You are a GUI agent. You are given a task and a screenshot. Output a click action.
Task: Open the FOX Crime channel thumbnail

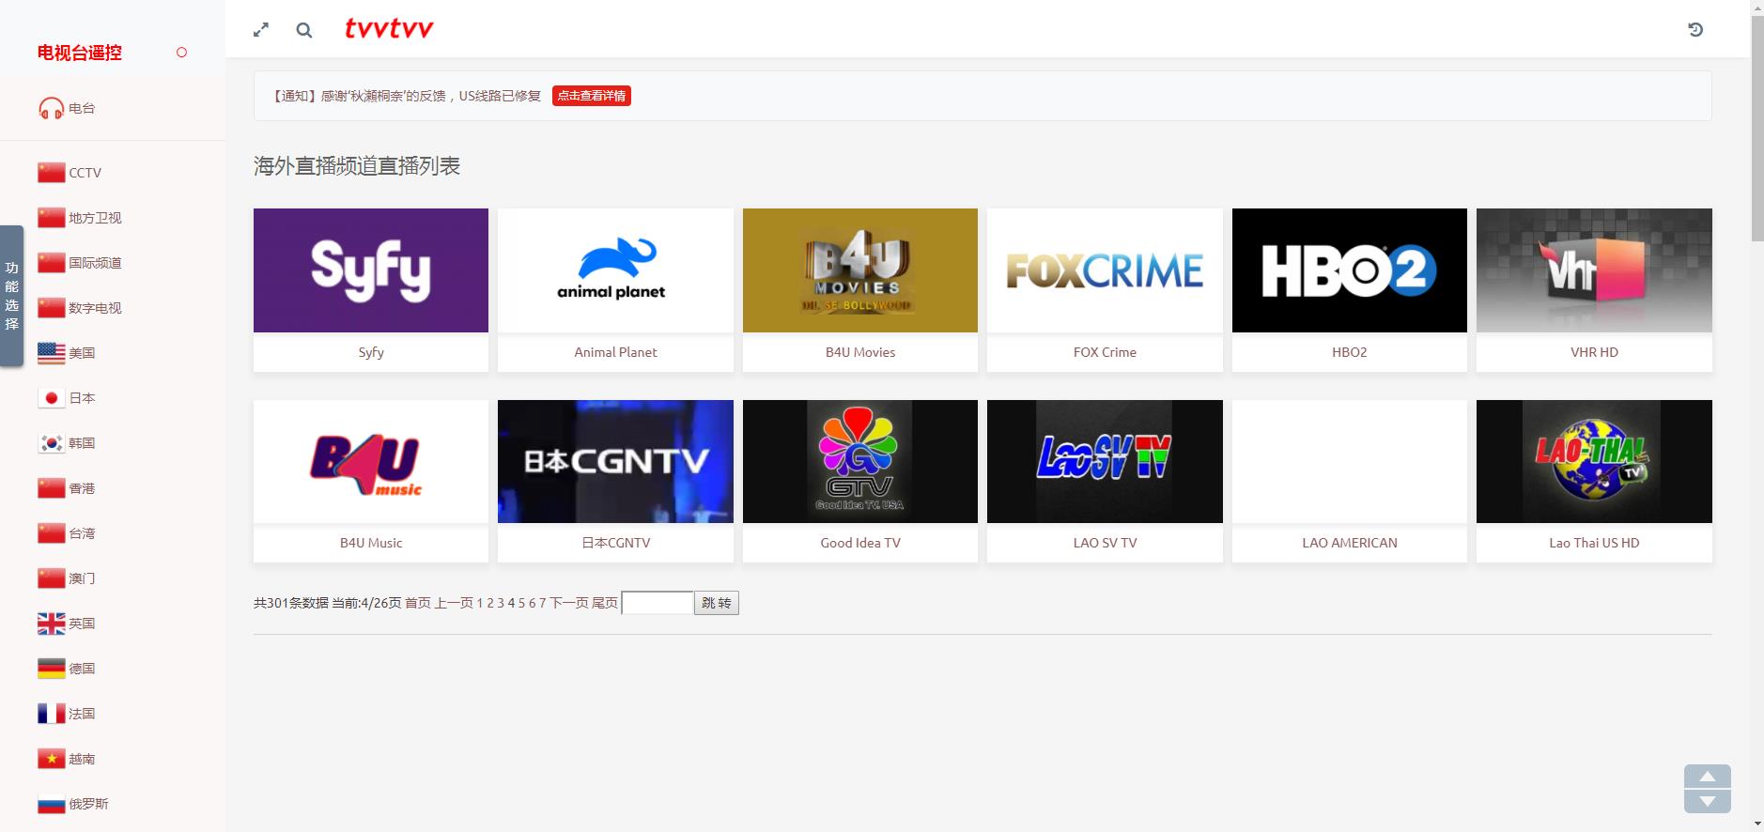pos(1105,270)
